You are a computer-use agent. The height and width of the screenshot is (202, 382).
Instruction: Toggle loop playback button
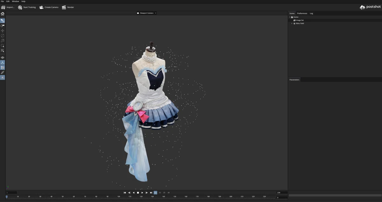pos(155,192)
